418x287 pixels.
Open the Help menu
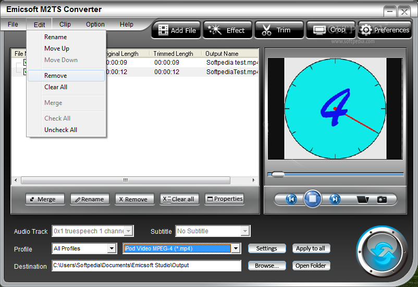click(x=126, y=25)
